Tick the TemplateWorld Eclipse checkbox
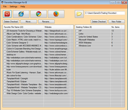Screen dimensions: 128x110 [5, 82]
